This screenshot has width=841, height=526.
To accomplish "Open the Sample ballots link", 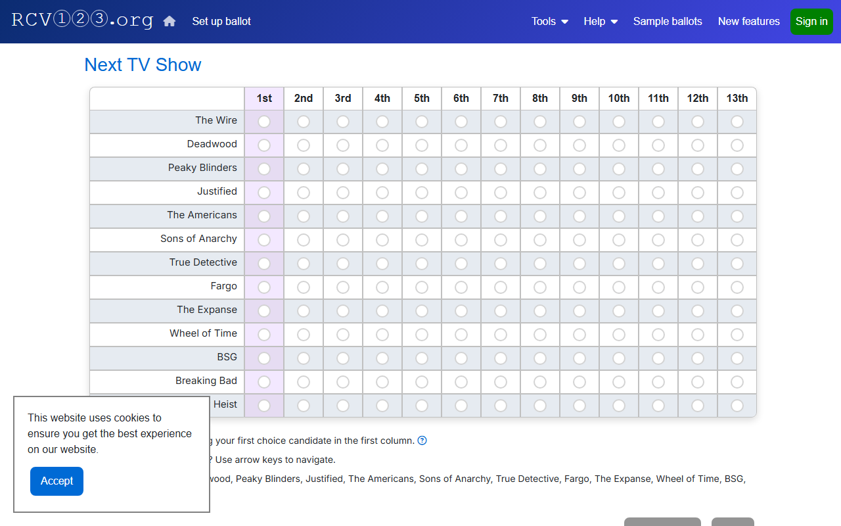I will point(668,21).
